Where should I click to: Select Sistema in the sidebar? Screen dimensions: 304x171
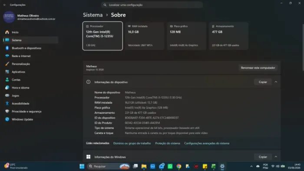coord(31,40)
